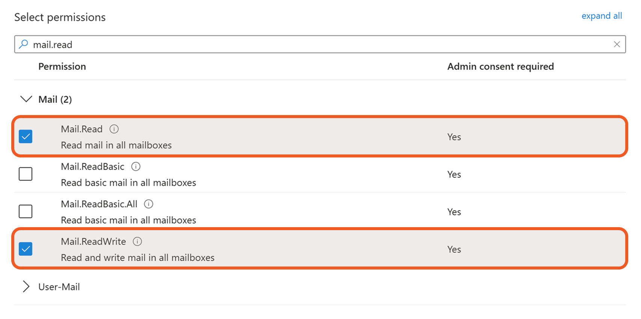Check the Mail.ReadBasic.All checkbox
This screenshot has width=641, height=319.
click(26, 211)
